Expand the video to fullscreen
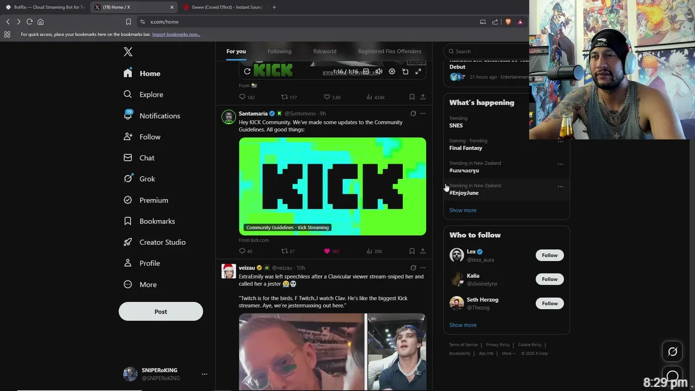 coord(418,72)
